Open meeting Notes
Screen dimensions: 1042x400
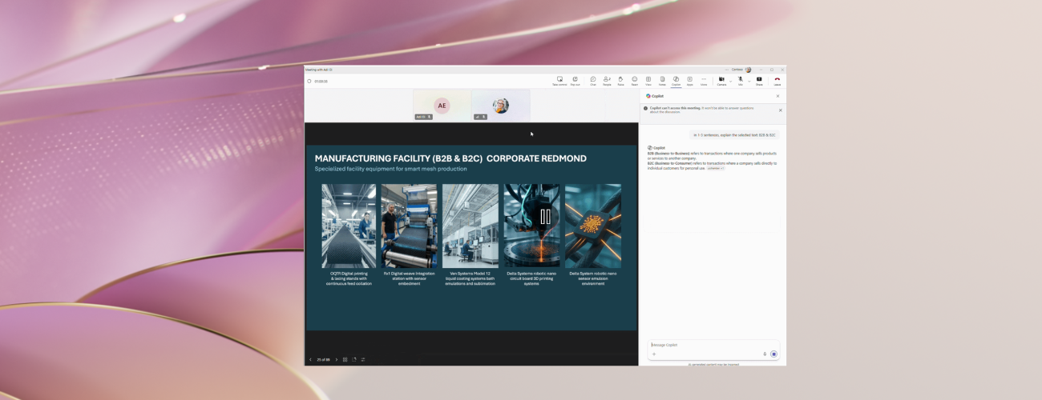(x=662, y=81)
